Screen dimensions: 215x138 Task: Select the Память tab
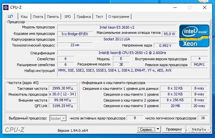coord(53,17)
